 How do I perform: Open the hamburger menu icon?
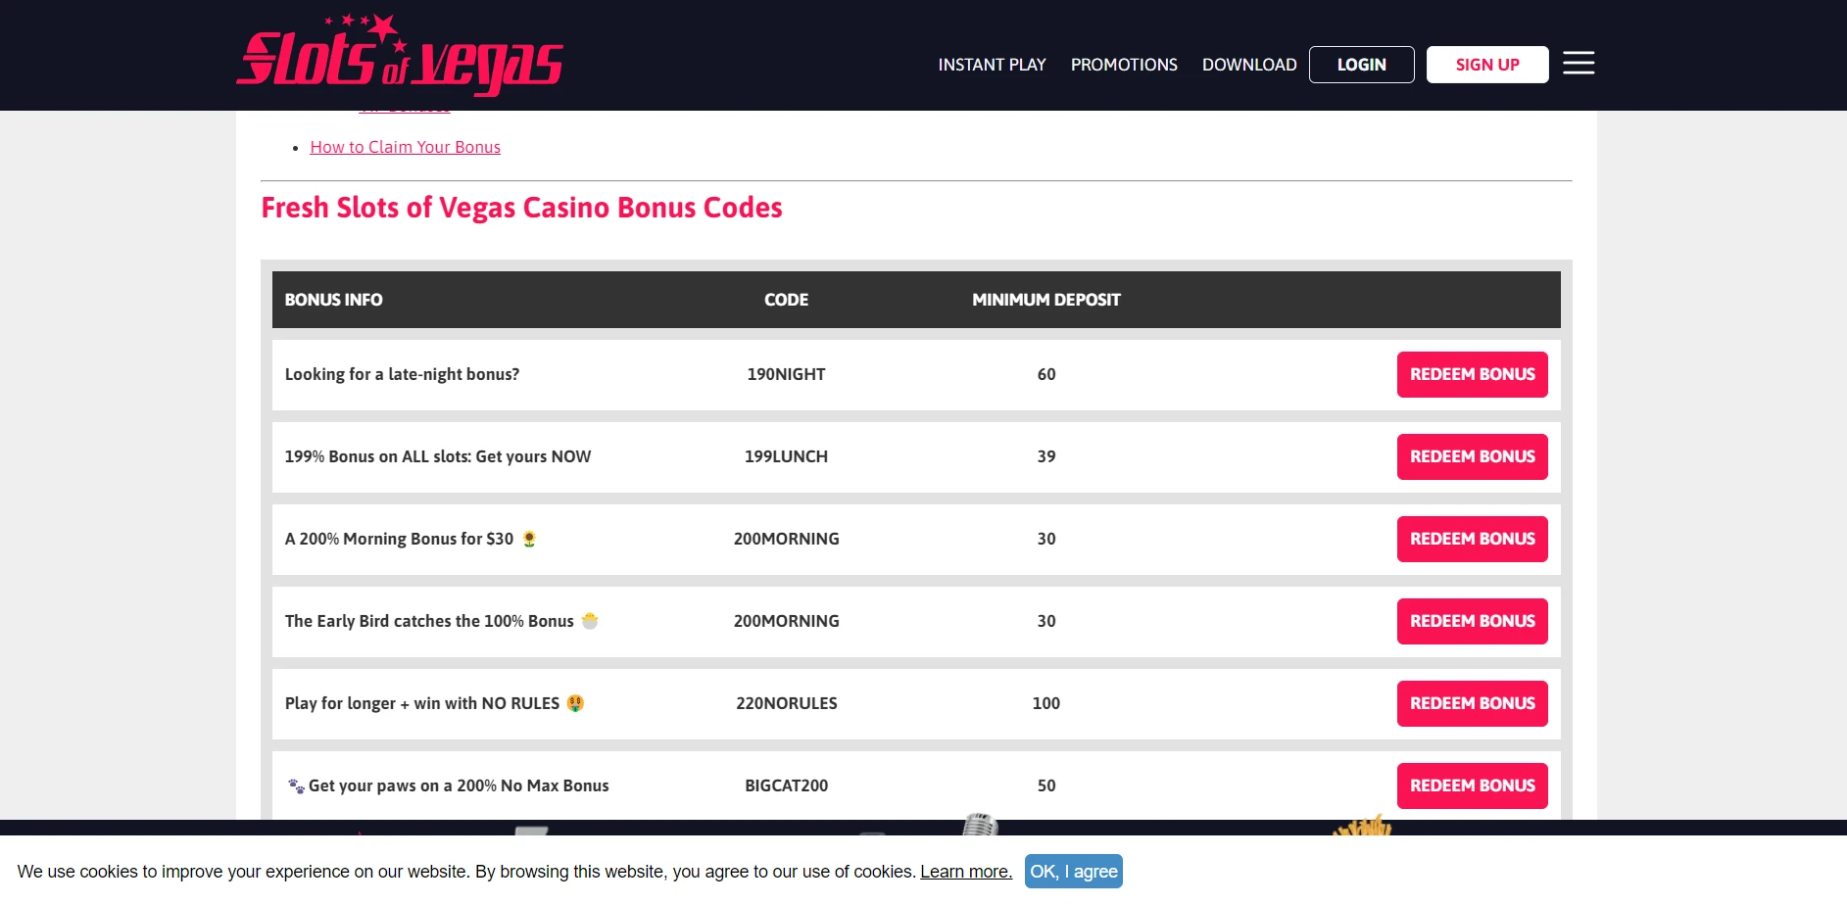[x=1578, y=63]
